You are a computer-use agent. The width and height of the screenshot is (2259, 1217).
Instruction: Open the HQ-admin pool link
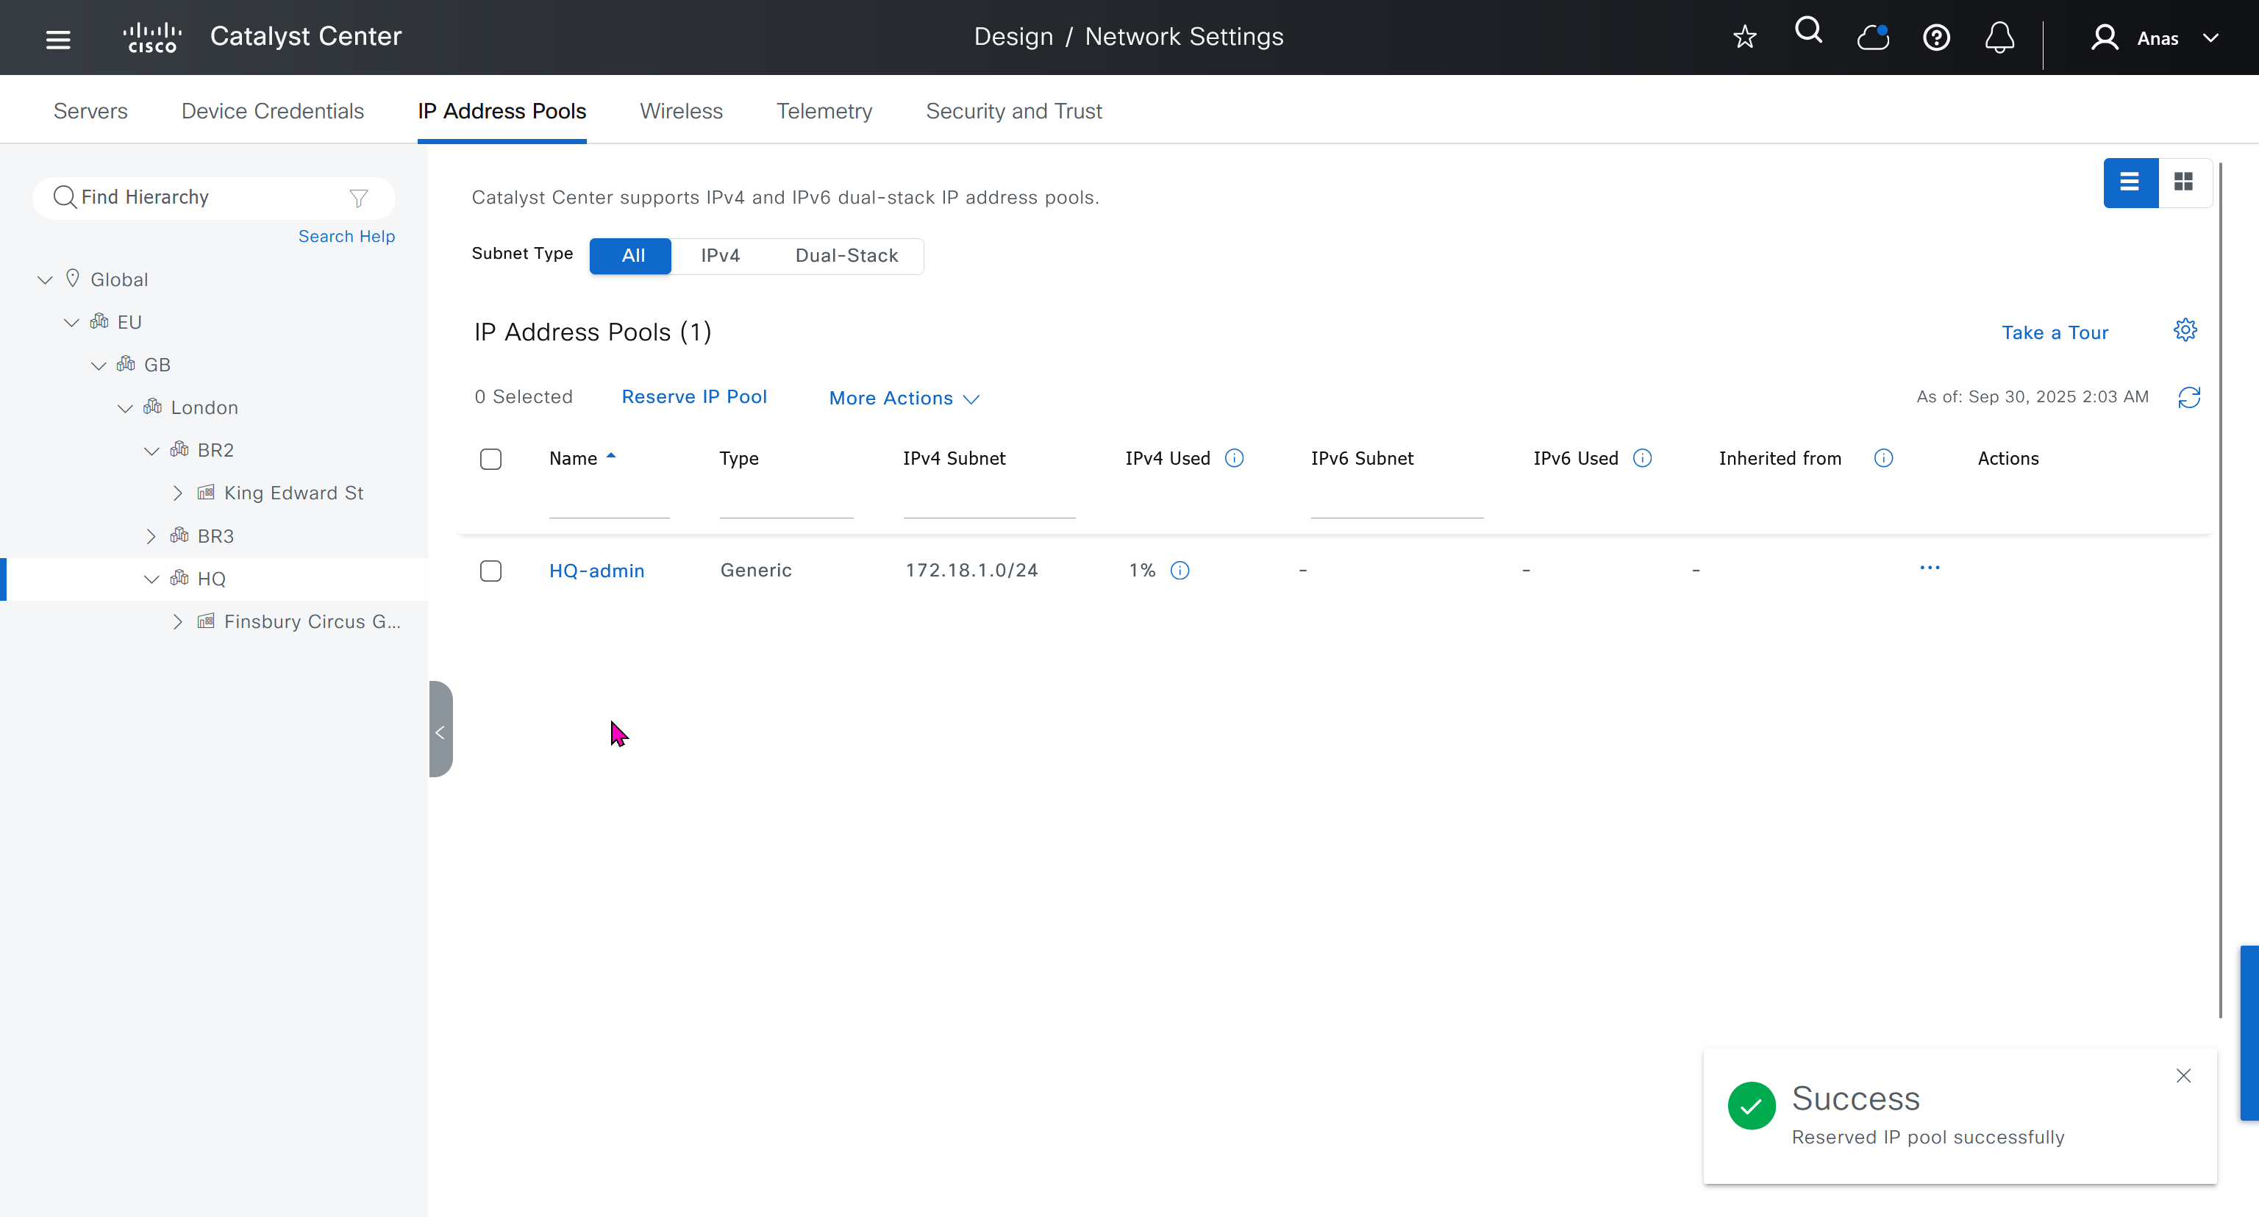(596, 571)
